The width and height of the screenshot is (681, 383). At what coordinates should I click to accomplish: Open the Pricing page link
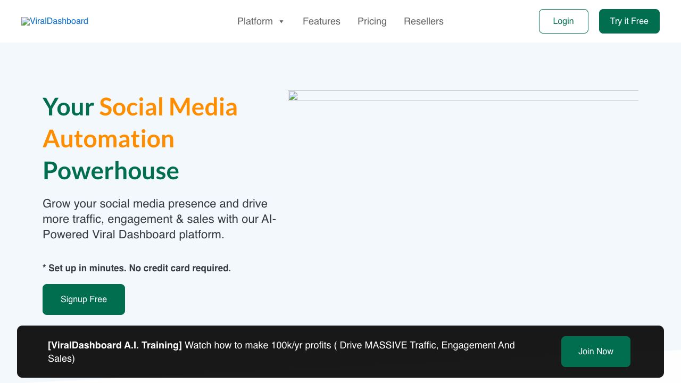(372, 21)
